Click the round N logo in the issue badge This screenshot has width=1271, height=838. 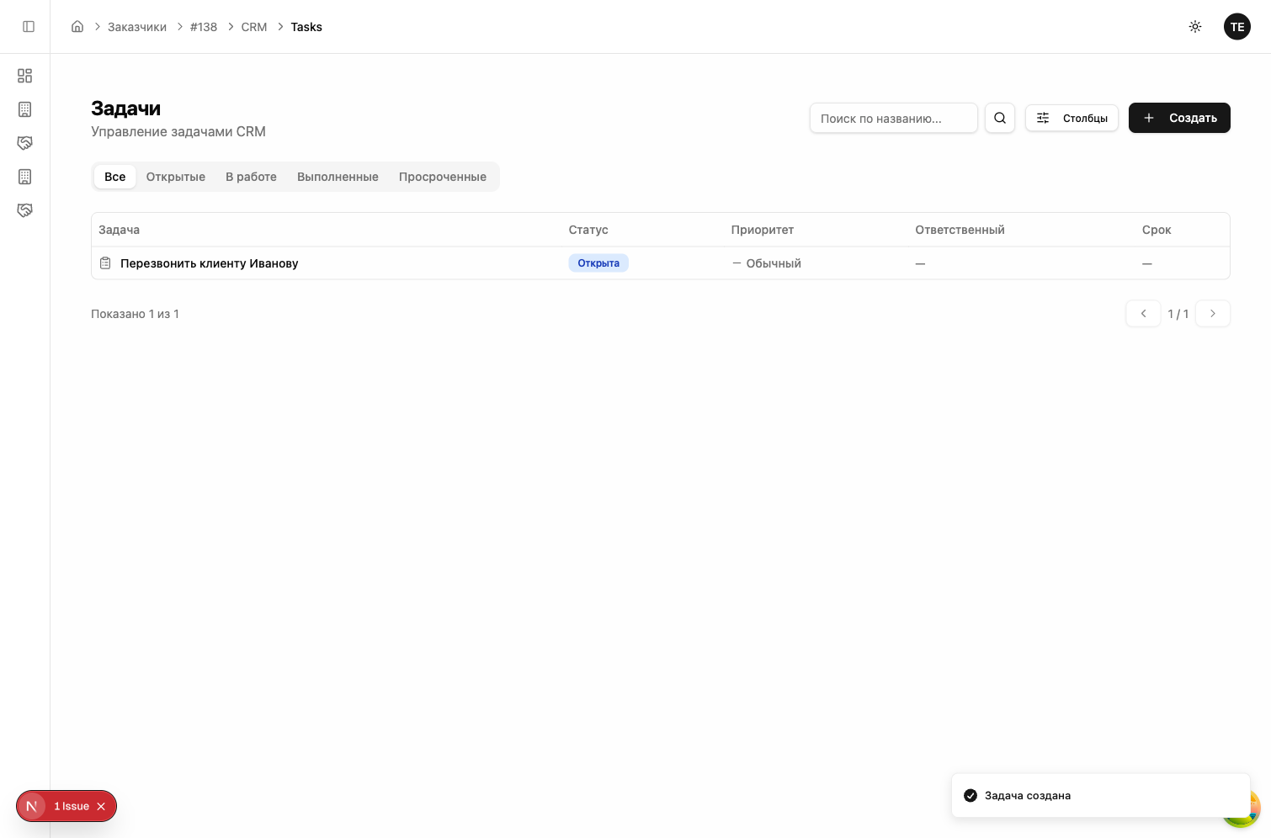32,806
